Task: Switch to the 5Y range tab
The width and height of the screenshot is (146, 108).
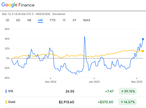Action: [74, 20]
